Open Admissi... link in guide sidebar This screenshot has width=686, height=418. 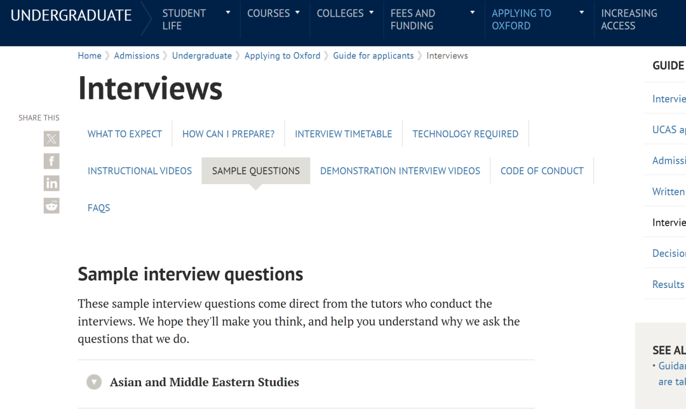668,160
